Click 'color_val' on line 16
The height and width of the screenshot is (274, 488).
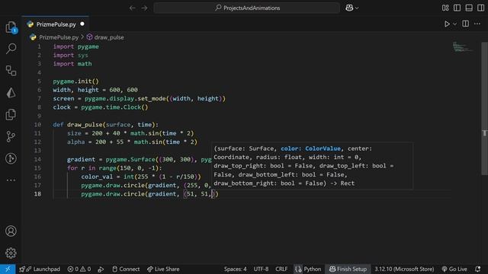97,177
